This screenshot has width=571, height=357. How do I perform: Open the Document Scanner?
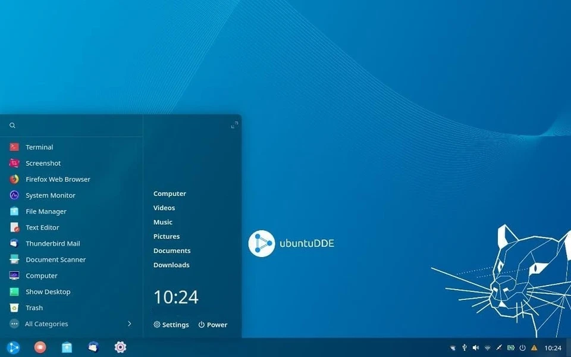(x=57, y=259)
